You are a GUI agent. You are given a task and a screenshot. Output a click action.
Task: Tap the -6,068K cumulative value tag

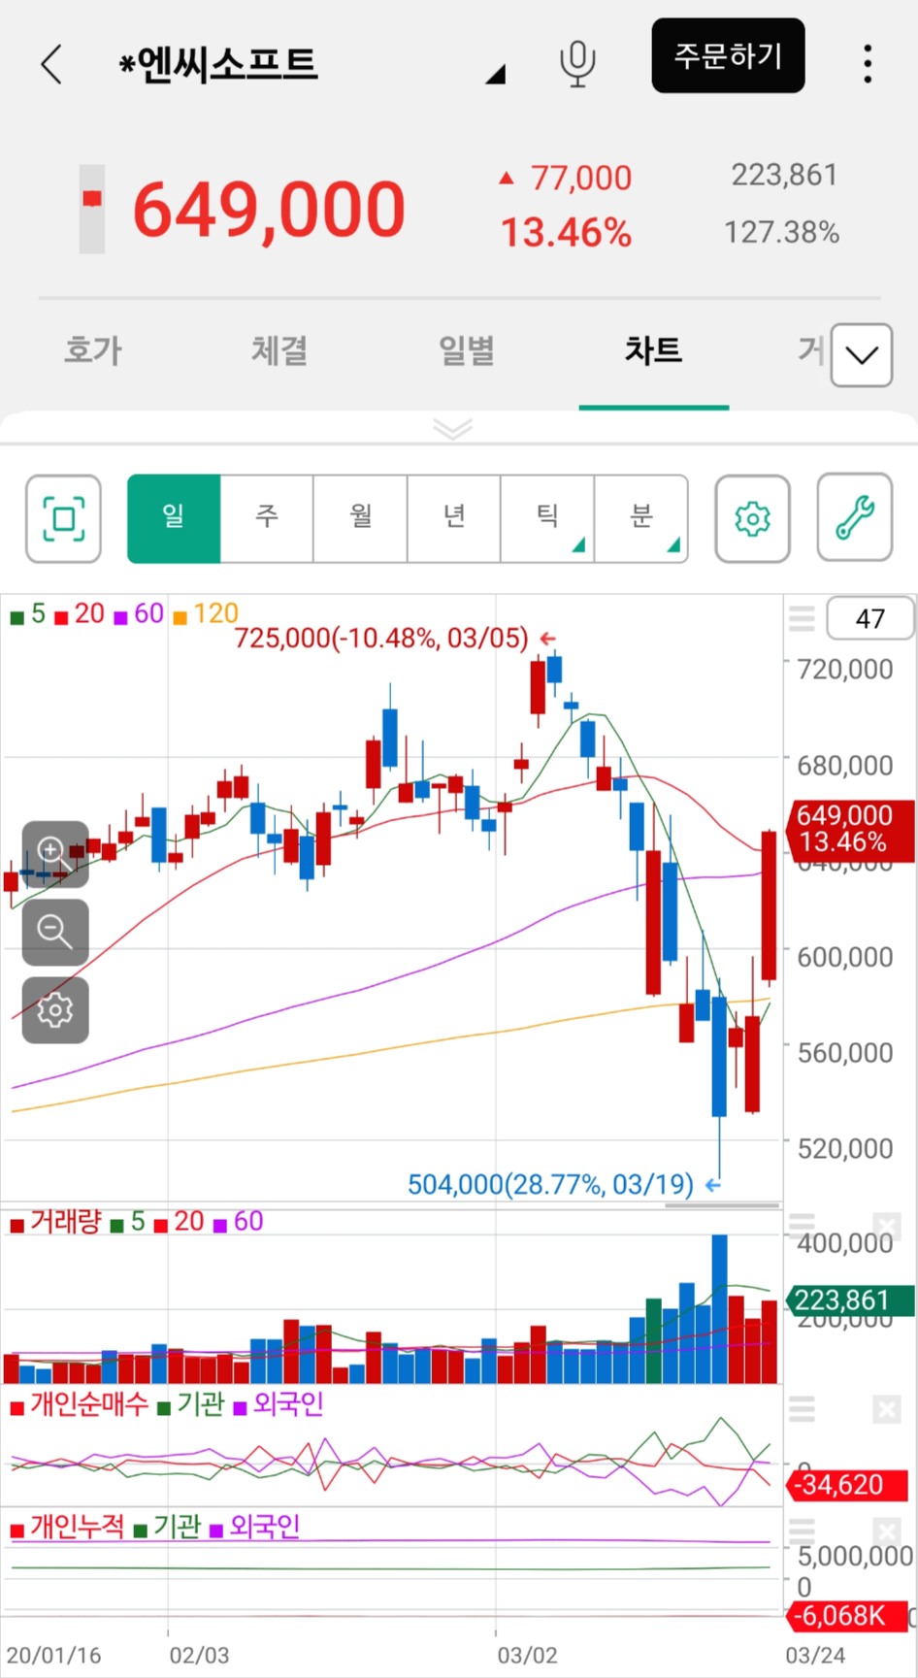pos(846,1616)
